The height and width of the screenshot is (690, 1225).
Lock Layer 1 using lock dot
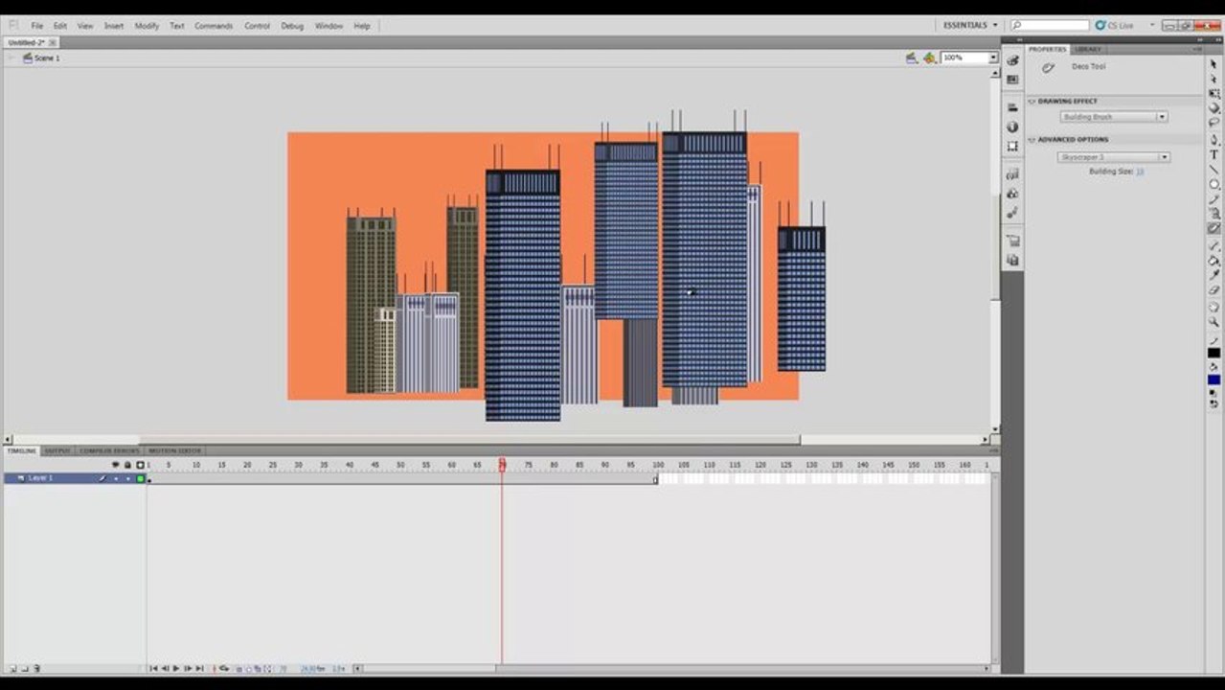[127, 477]
